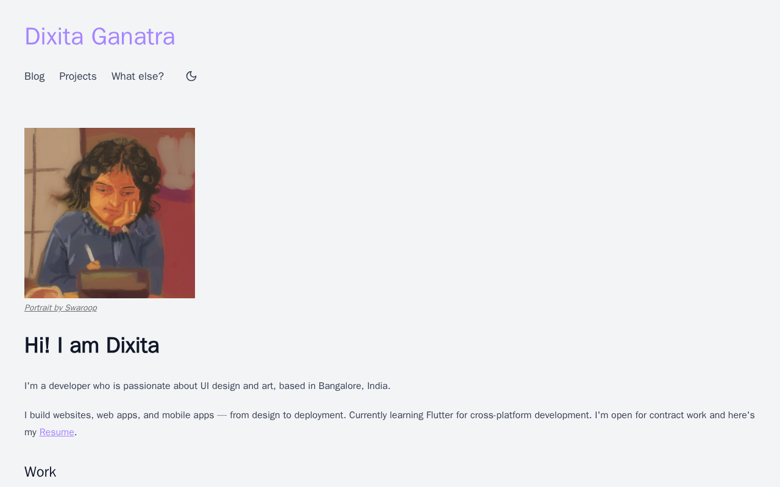The image size is (780, 487).
Task: Open the "What else?" nav item
Action: coord(138,76)
